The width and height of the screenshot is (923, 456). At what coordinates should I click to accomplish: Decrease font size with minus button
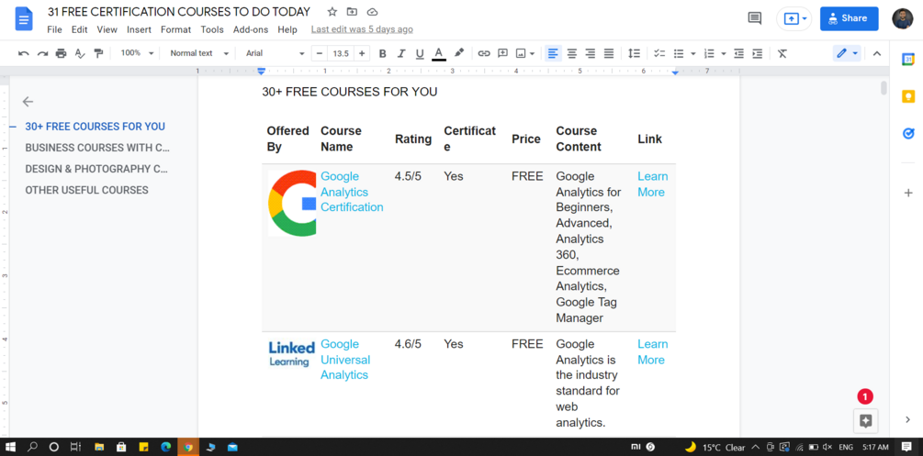click(x=320, y=53)
